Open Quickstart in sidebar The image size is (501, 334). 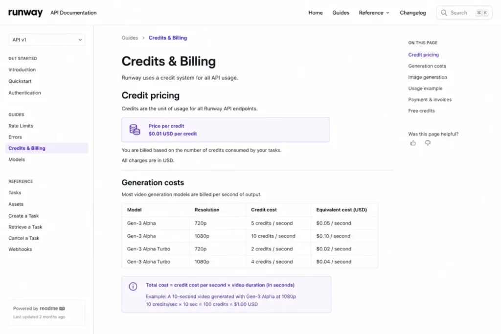(20, 81)
